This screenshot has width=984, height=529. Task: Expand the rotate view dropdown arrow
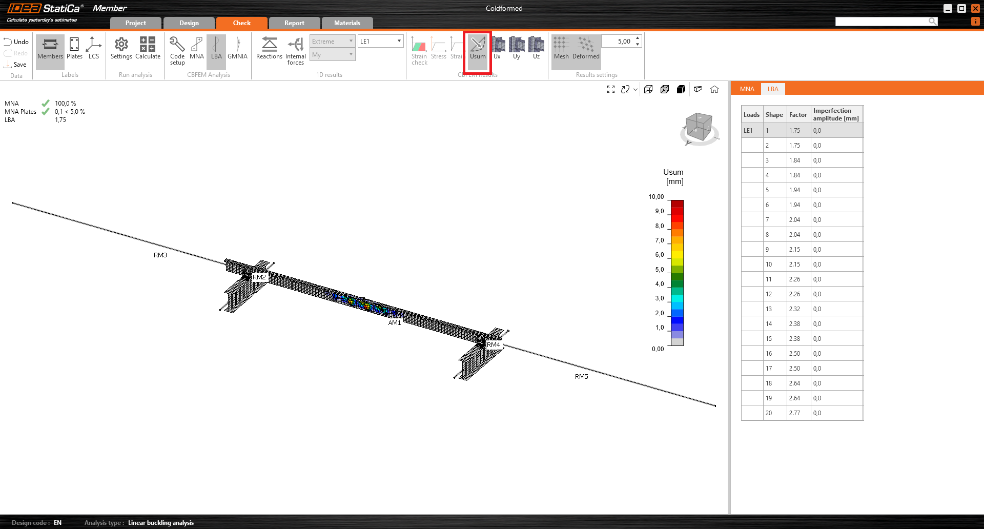point(635,89)
